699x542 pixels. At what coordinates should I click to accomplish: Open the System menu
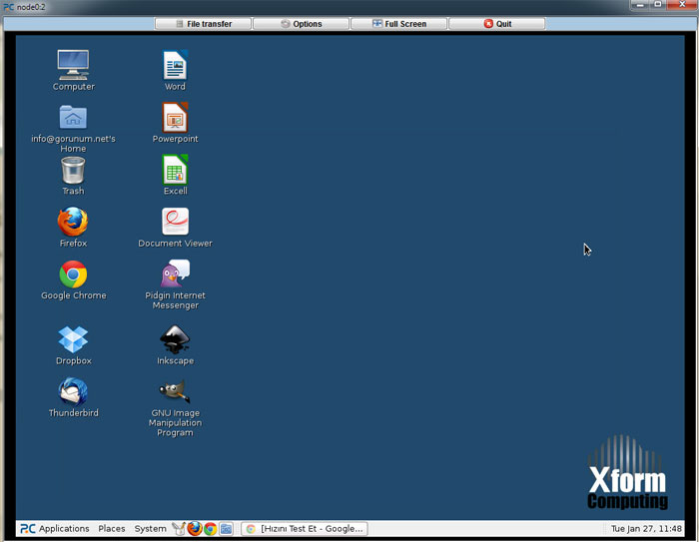150,529
